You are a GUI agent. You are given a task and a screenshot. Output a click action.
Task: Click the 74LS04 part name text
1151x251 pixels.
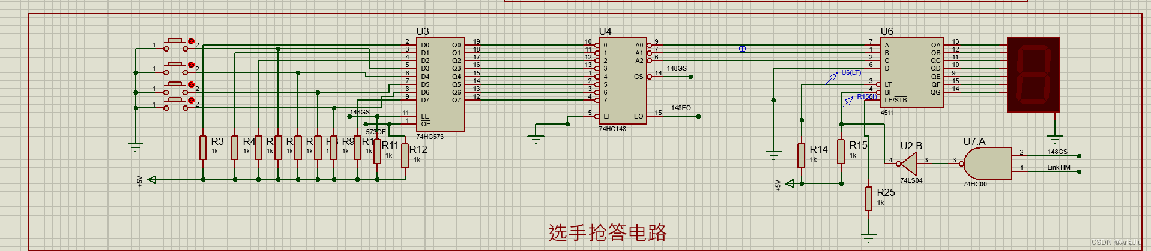911,180
